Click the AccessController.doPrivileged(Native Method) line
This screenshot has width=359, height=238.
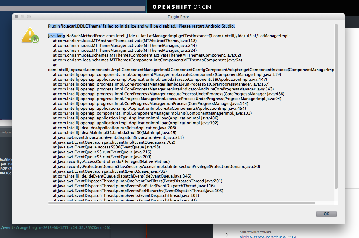111,161
